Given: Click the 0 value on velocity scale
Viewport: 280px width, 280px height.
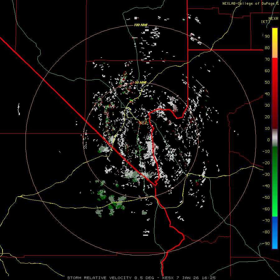Looking at the screenshot, I should [x=268, y=140].
